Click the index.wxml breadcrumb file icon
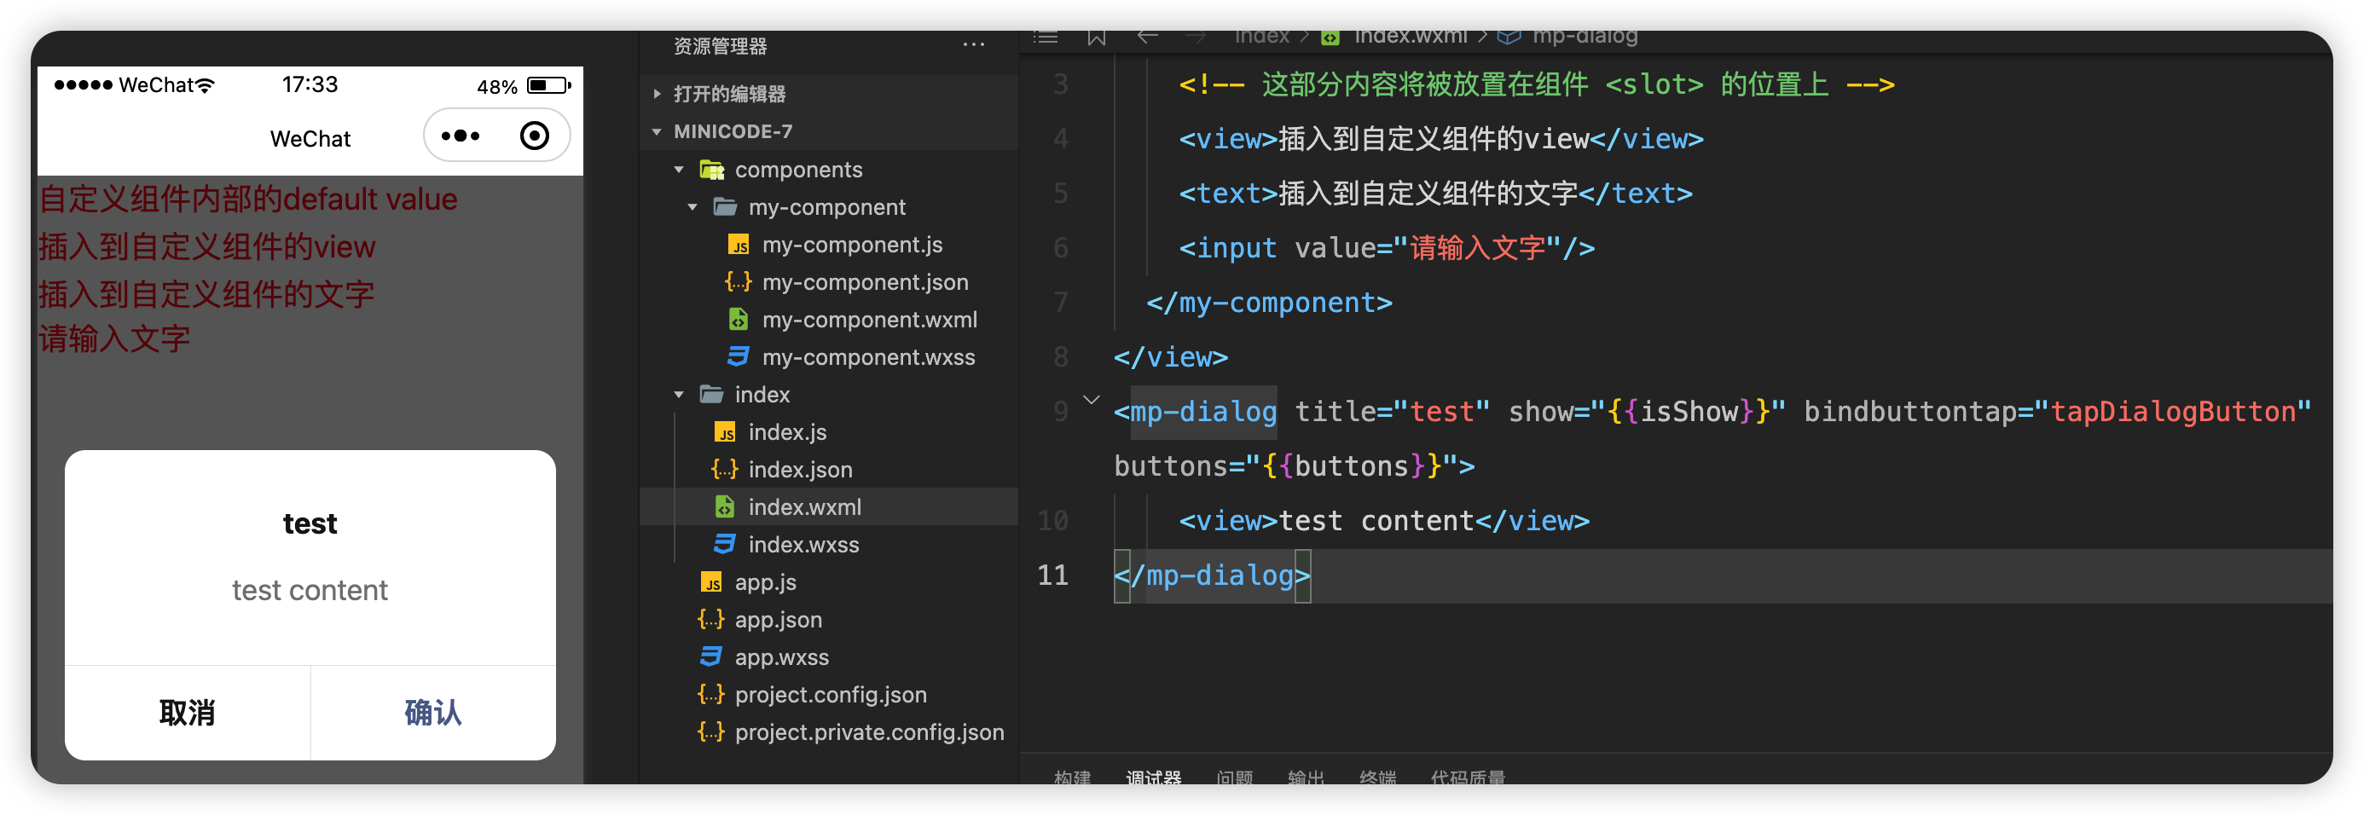 coord(1330,38)
